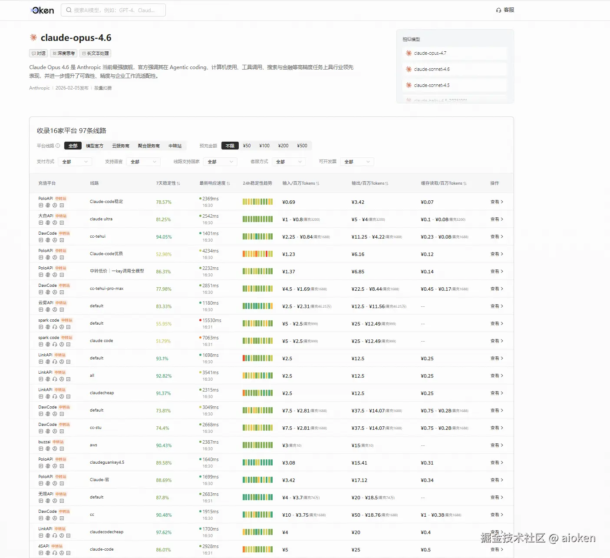Image resolution: width=610 pixels, height=558 pixels.
Task: Open similar model claude-opus-4.7
Action: click(x=455, y=53)
